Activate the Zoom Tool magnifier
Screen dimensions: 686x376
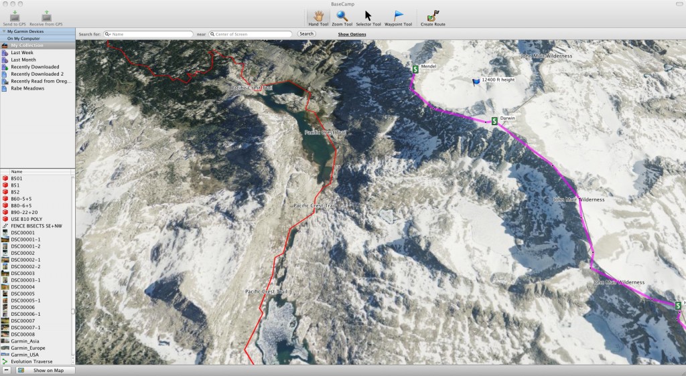click(342, 15)
